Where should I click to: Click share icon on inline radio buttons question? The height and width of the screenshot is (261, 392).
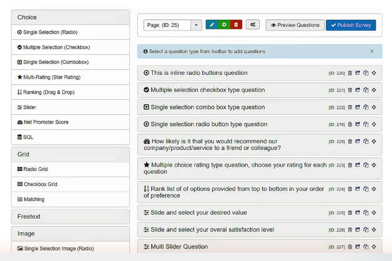[x=358, y=73]
